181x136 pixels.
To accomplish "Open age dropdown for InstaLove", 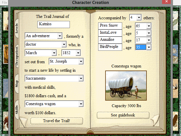I will [149, 33].
